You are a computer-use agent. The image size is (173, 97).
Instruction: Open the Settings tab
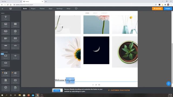59,9
